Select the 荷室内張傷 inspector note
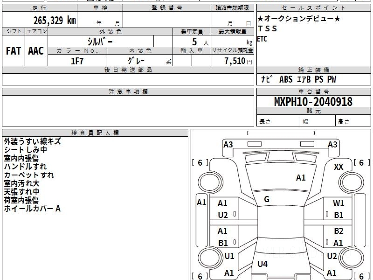Screen dimensions: 373x280 tap(21, 200)
